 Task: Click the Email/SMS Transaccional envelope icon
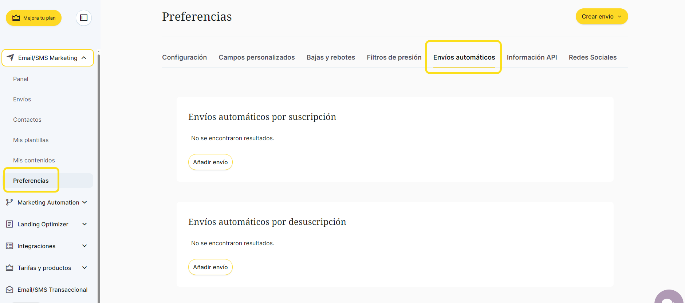[x=9, y=290]
